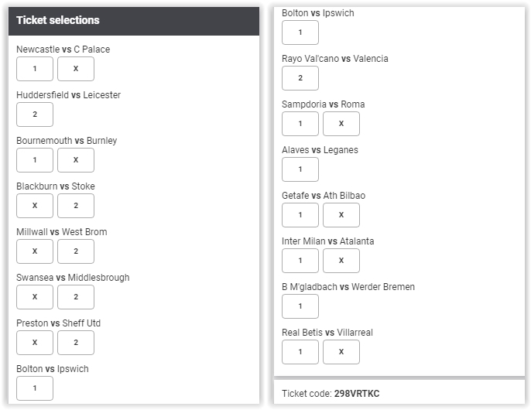
Task: Choose X under Sampdoria vs Roma
Action: (x=341, y=124)
